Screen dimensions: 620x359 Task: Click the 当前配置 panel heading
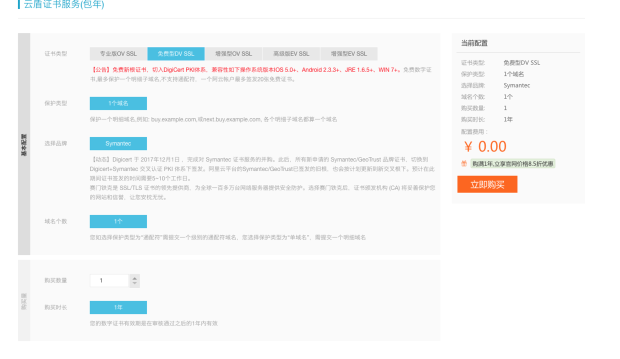pyautogui.click(x=474, y=43)
